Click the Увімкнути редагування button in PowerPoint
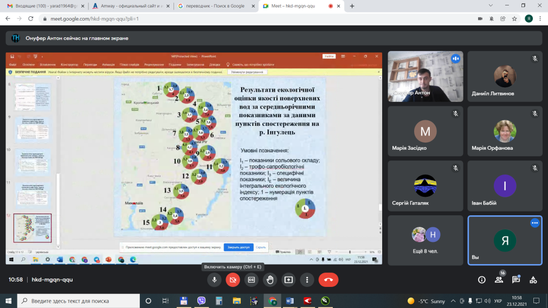This screenshot has height=308, width=548. click(x=247, y=72)
